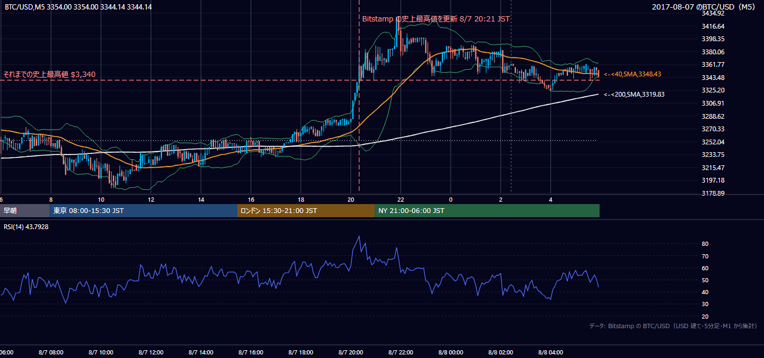Click RSI scale value 40
Viewport: 764px width, 358px height.
click(705, 292)
